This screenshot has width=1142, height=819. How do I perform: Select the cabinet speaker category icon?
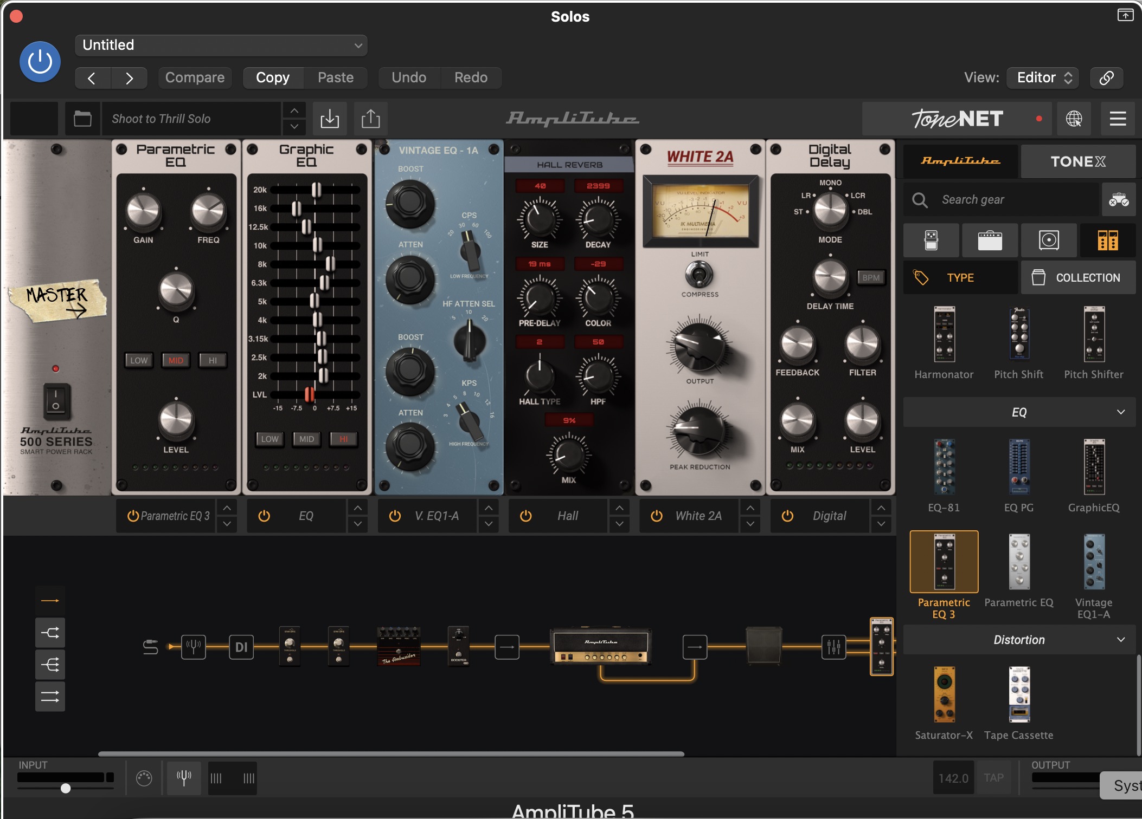coord(1049,240)
